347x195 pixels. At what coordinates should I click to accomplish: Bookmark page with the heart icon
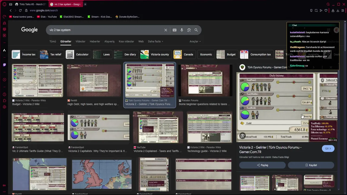(x=326, y=11)
